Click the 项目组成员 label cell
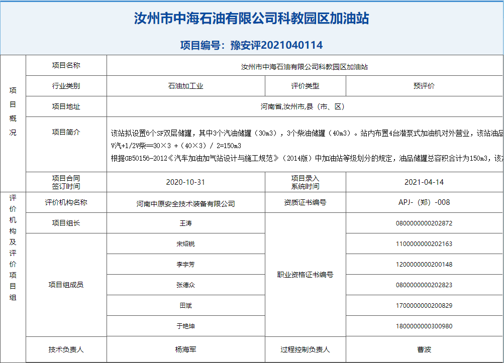The height and width of the screenshot is (363, 504). pyautogui.click(x=66, y=285)
